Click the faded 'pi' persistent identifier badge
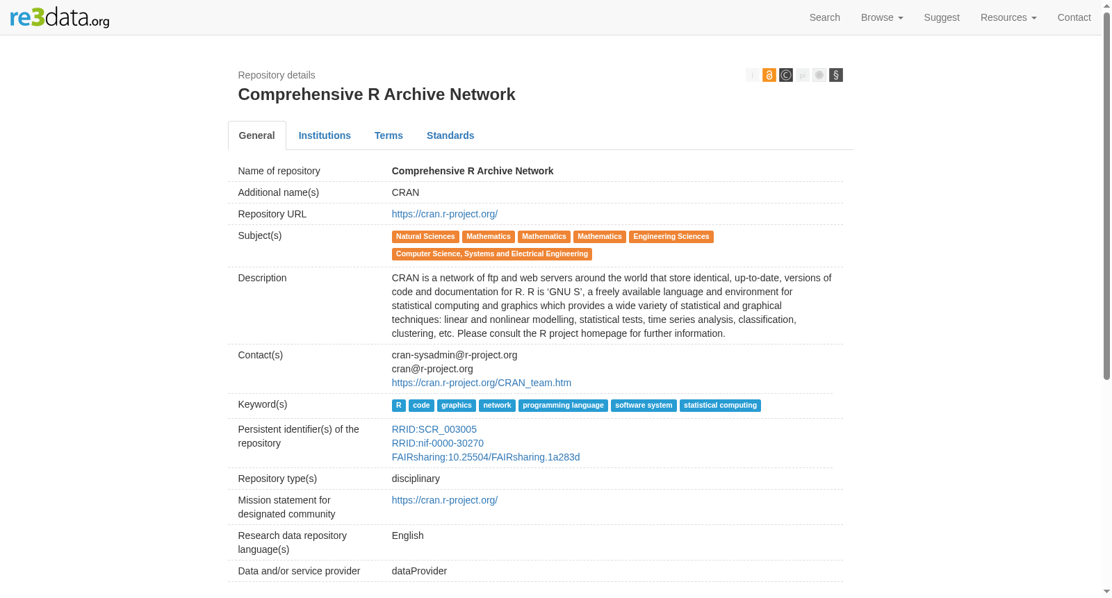 point(803,75)
